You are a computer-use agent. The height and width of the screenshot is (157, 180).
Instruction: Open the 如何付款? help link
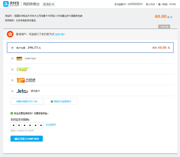[x=60, y=34]
